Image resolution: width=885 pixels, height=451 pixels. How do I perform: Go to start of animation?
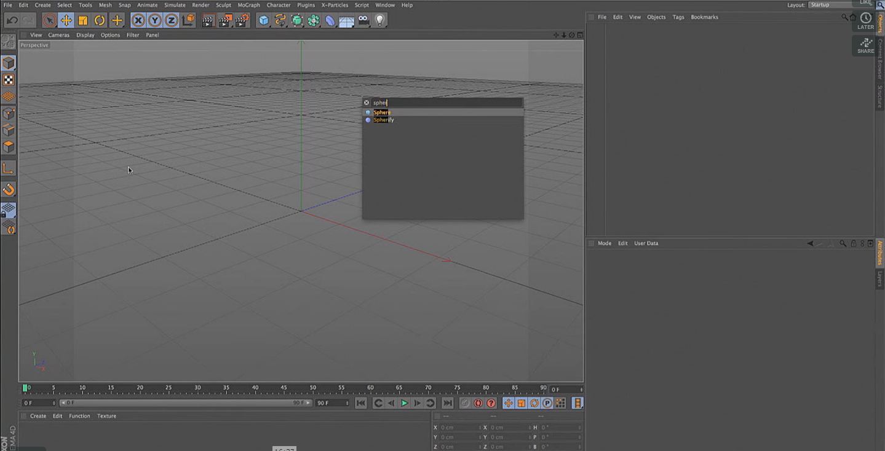coord(361,403)
